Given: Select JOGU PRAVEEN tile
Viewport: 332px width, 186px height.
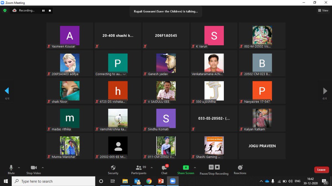Looking at the screenshot, I should tap(262, 146).
